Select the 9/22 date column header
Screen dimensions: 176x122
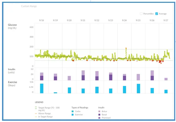tap(97, 20)
